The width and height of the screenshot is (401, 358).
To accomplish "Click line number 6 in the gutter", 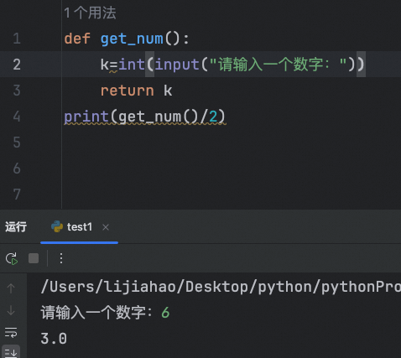I will (17, 169).
